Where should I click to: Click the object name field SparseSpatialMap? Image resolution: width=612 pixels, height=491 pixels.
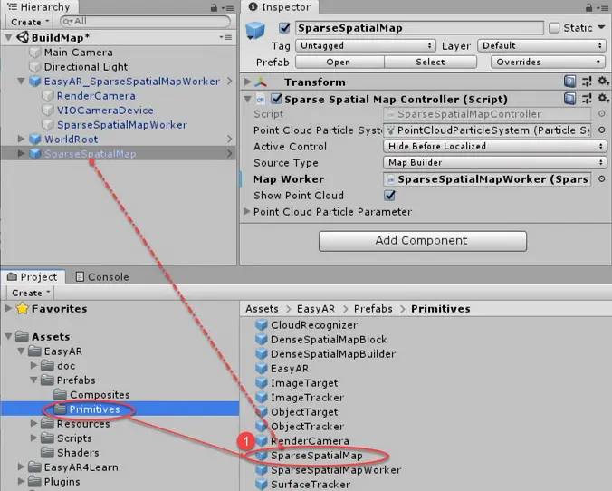tap(419, 28)
